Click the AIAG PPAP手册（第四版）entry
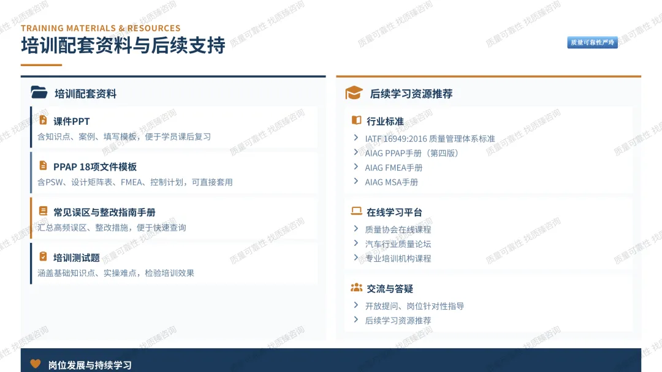 (x=412, y=153)
